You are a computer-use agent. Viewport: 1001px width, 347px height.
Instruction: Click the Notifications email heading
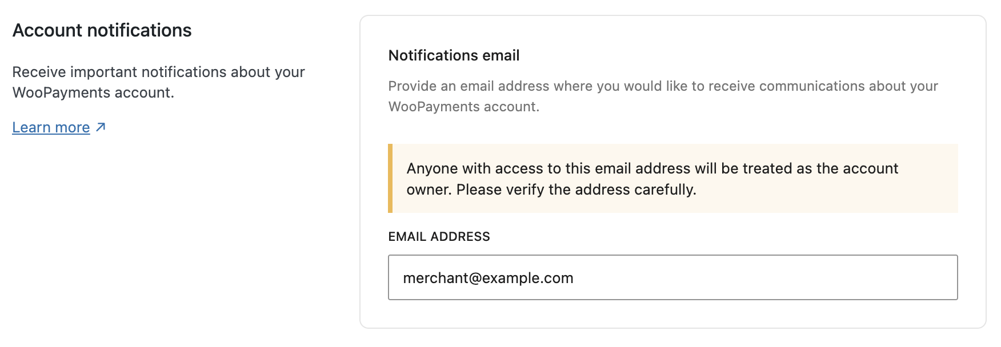[454, 55]
